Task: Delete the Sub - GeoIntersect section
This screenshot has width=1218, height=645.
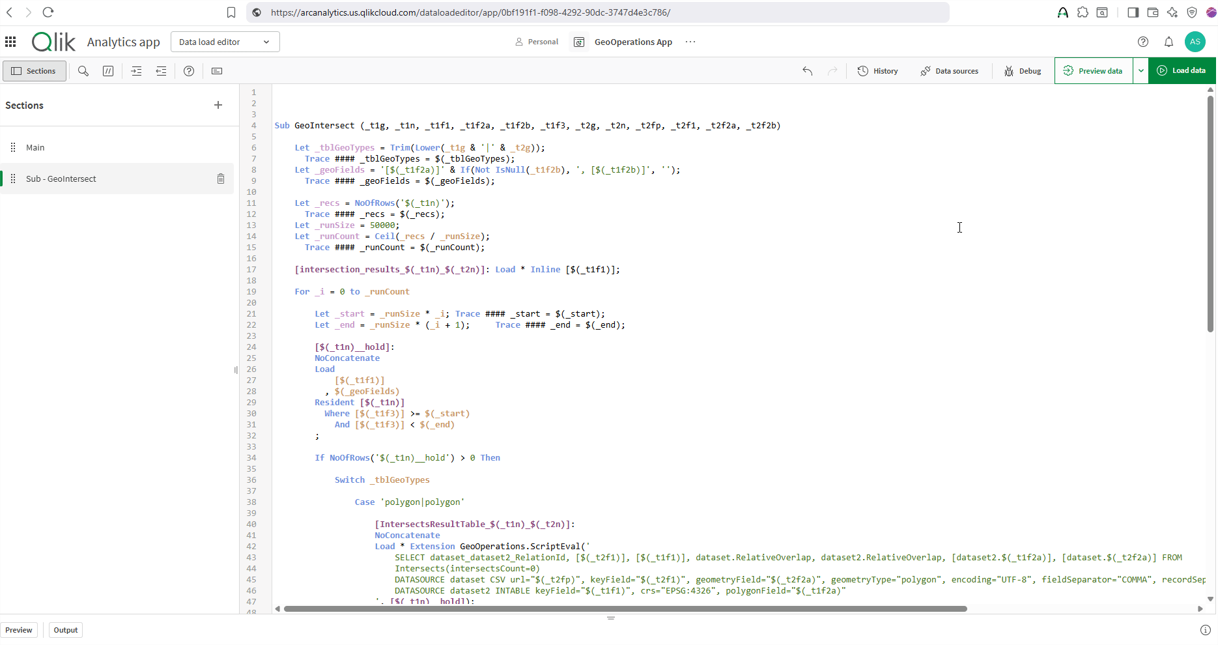Action: click(221, 179)
